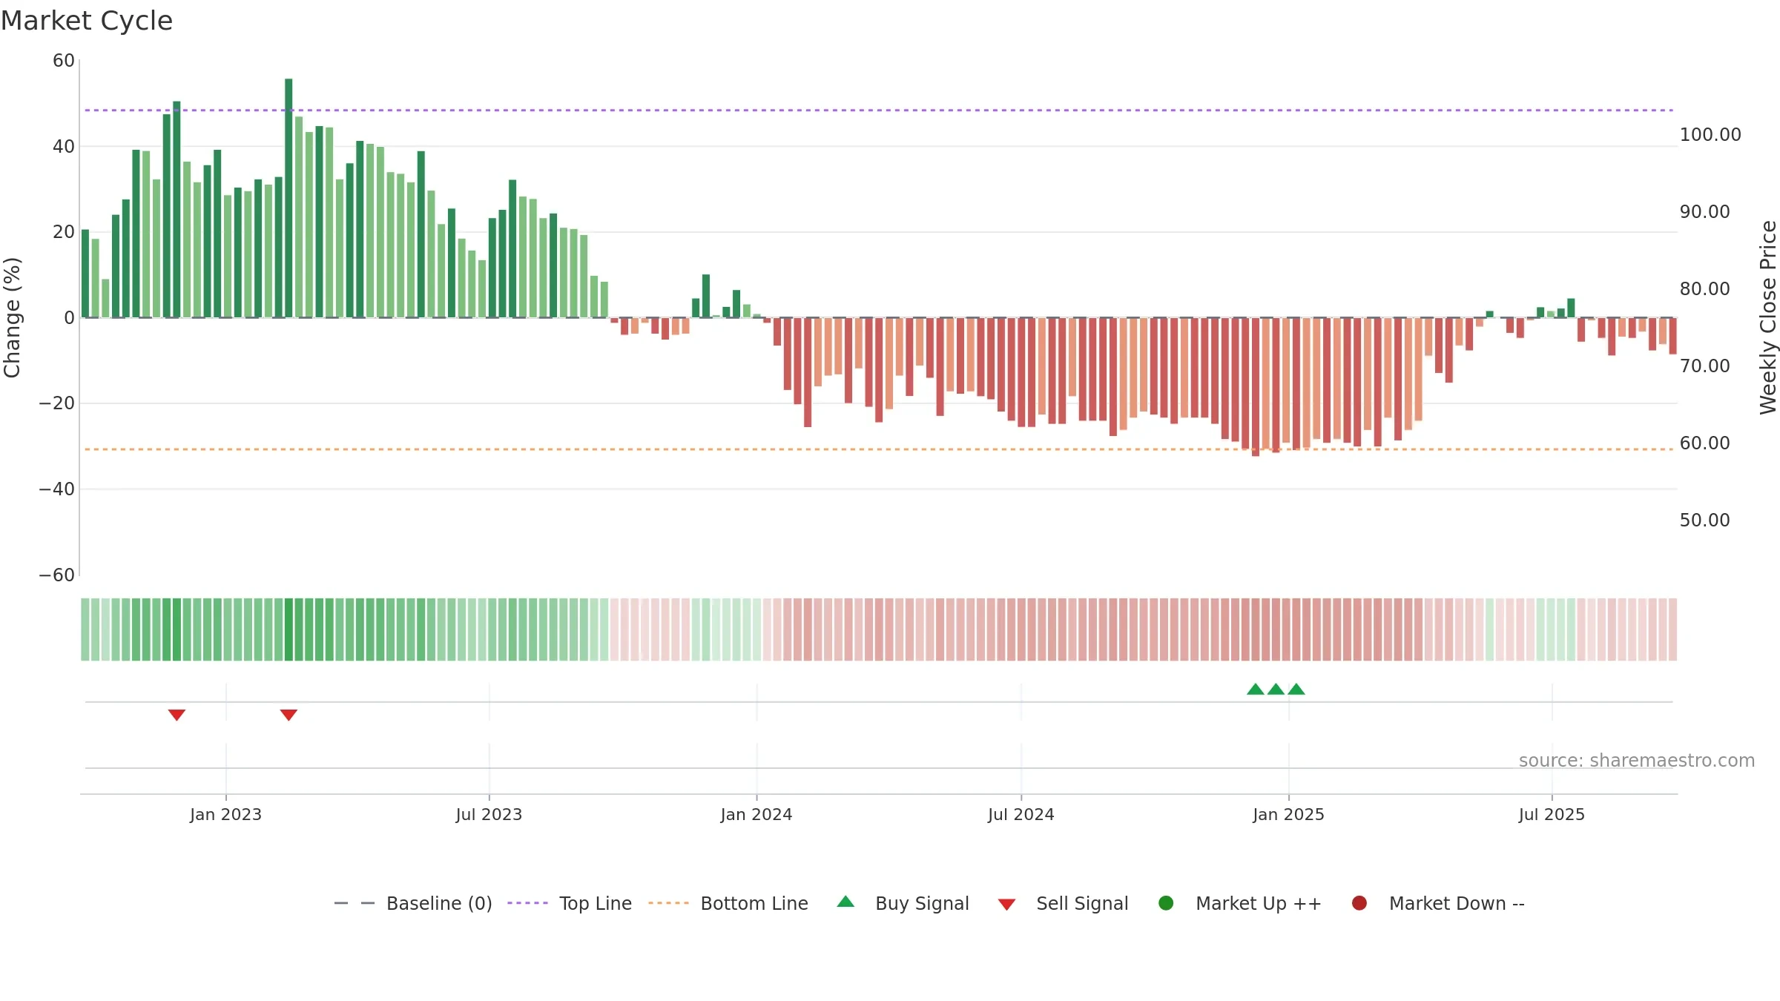Click the gray dashed Baseline legend swatch

tap(354, 903)
